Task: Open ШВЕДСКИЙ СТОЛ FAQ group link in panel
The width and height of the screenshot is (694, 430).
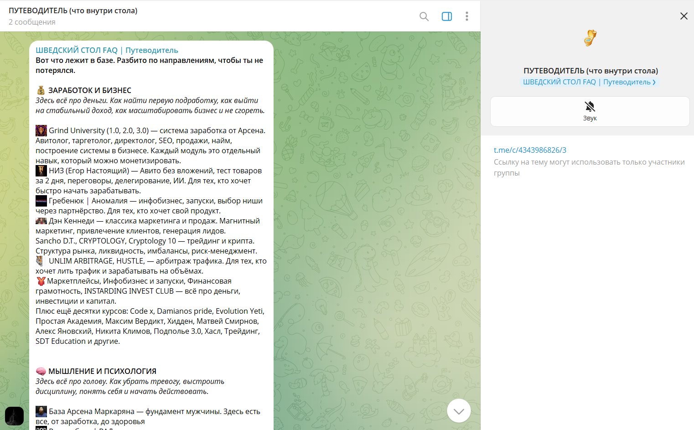Action: click(589, 82)
